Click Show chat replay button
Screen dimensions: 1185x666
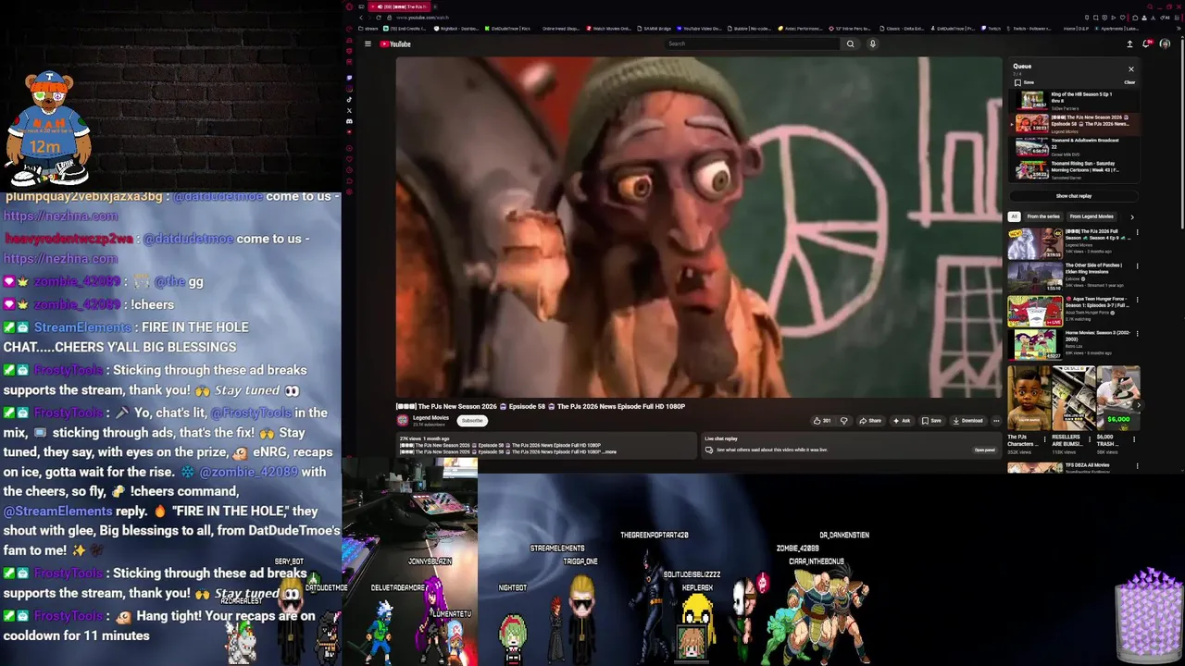(1074, 196)
